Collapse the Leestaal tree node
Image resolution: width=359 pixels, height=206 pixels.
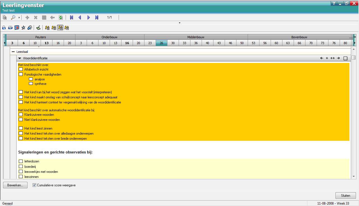tap(13, 52)
